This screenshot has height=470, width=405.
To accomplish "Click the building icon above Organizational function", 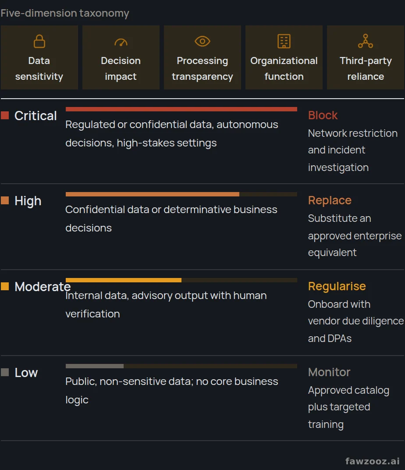I will click(x=284, y=41).
